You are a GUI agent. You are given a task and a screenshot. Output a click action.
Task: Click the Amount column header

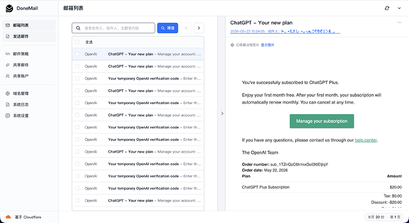[x=394, y=176]
